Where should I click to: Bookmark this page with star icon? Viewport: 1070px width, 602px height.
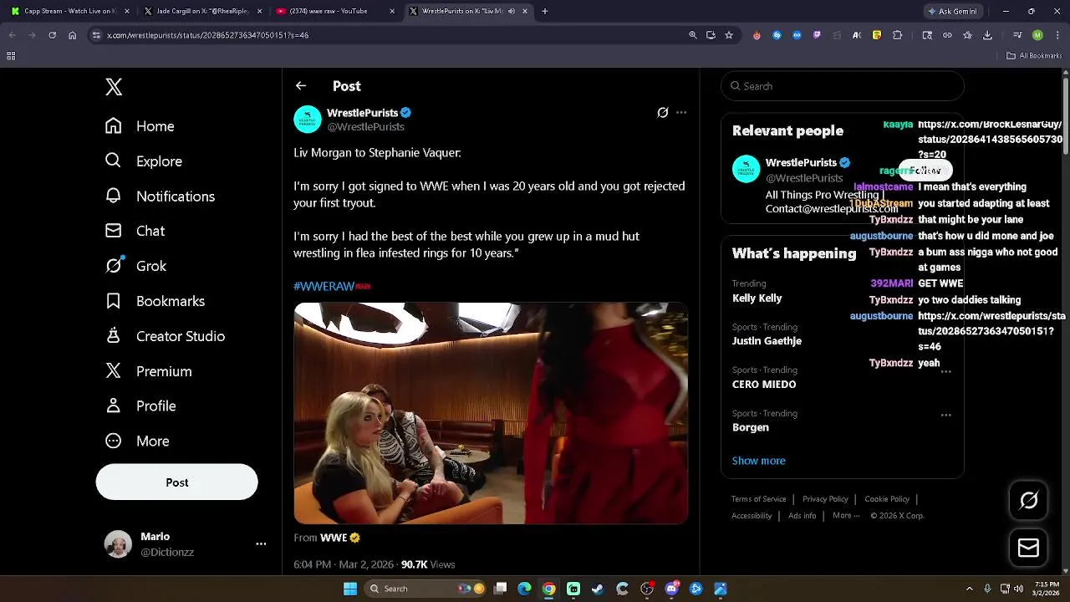point(729,35)
